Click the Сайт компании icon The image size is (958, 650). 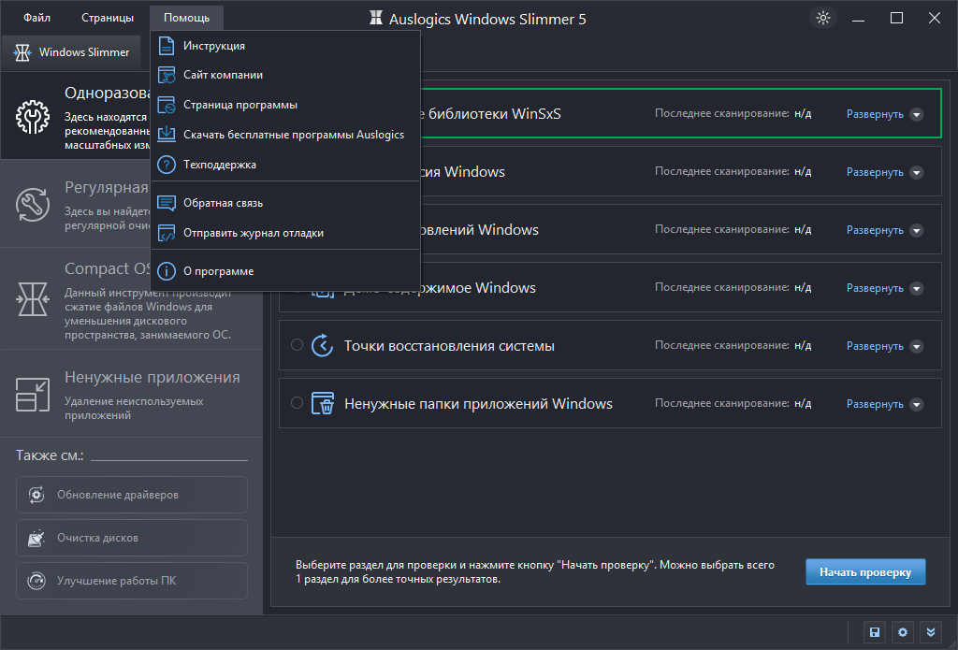[167, 75]
